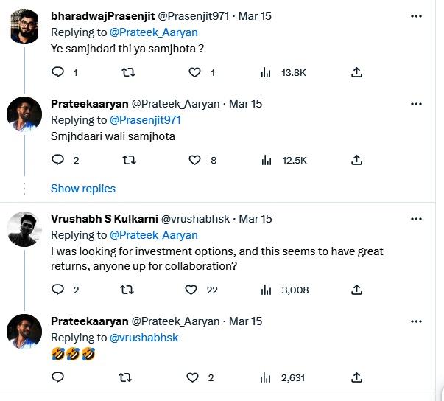444x401 pixels.
Task: Like the 'Smjhdaari wali samjhota' reply
Action: pyautogui.click(x=195, y=160)
